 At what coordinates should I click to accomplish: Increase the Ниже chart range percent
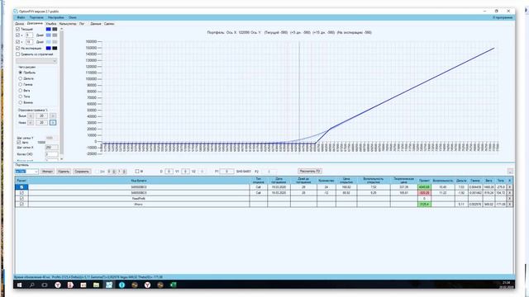[x=53, y=123]
